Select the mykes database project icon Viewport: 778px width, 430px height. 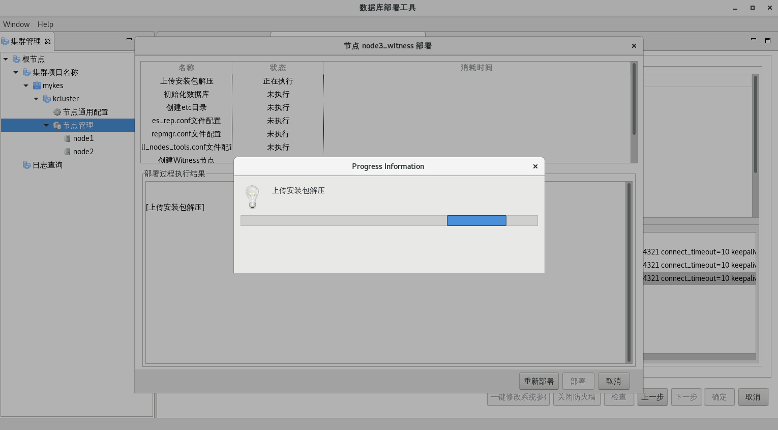point(36,85)
